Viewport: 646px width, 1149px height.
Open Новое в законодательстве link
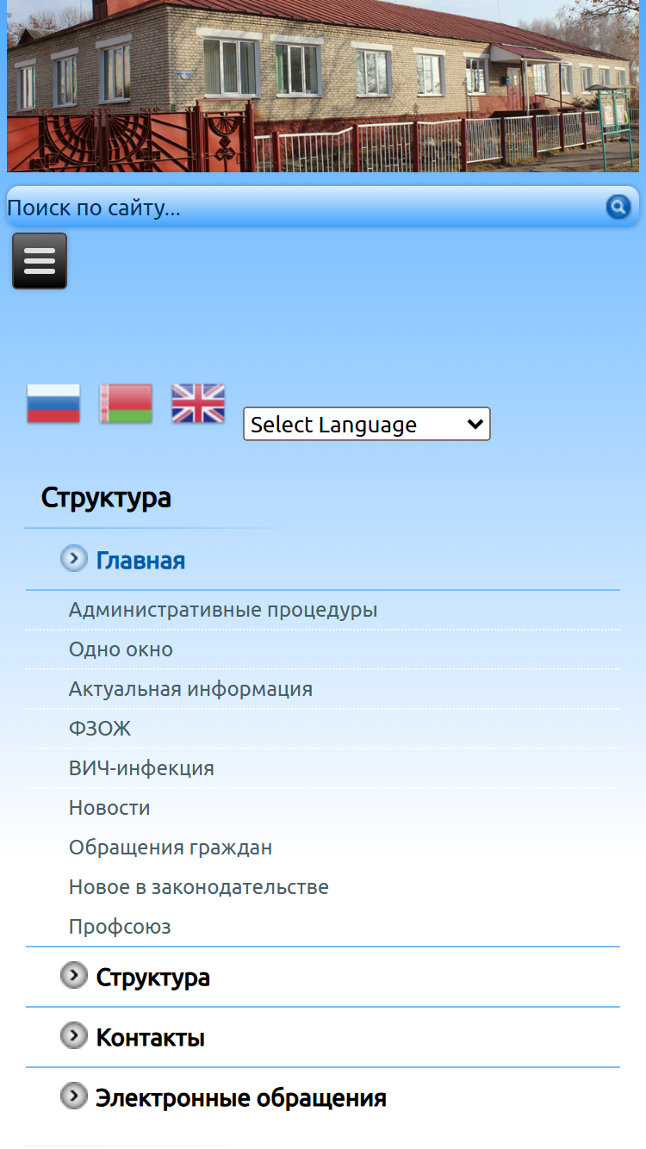[199, 887]
